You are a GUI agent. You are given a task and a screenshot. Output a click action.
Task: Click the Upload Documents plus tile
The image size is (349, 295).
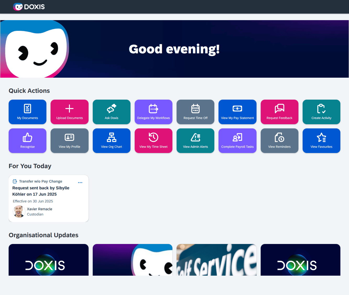tap(69, 112)
